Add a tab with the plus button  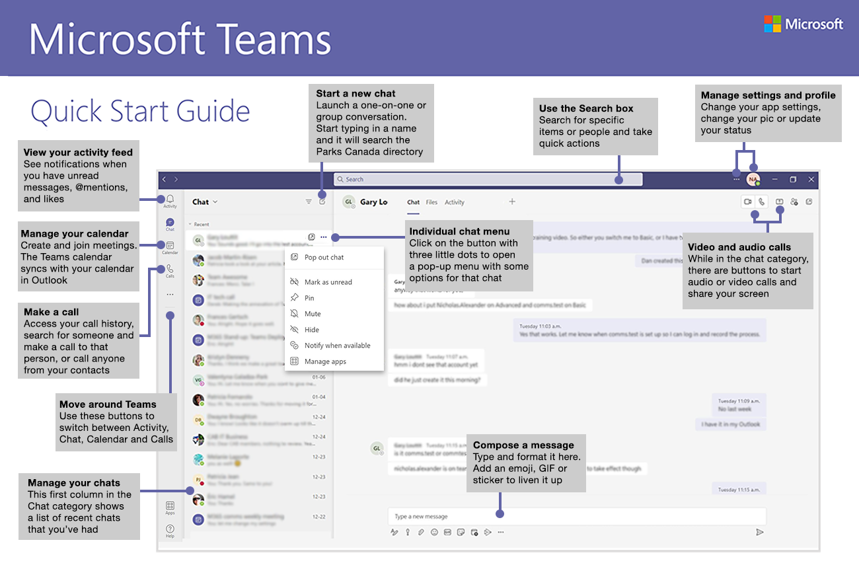click(x=512, y=202)
